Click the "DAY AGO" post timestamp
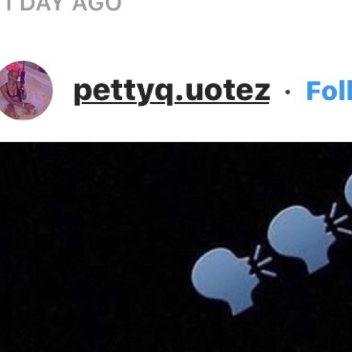 pyautogui.click(x=64, y=5)
